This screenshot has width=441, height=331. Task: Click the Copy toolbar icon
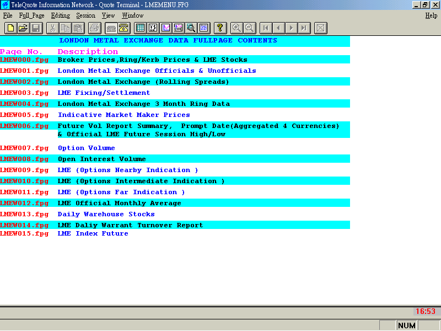65,28
